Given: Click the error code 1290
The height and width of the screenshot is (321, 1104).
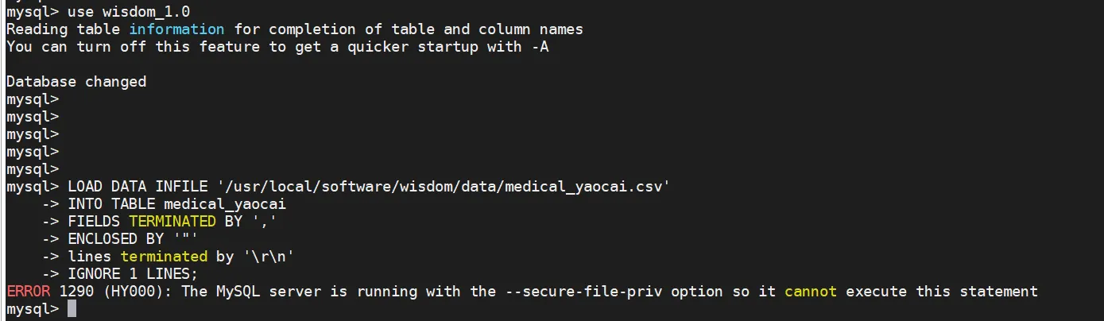Looking at the screenshot, I should click(76, 292).
